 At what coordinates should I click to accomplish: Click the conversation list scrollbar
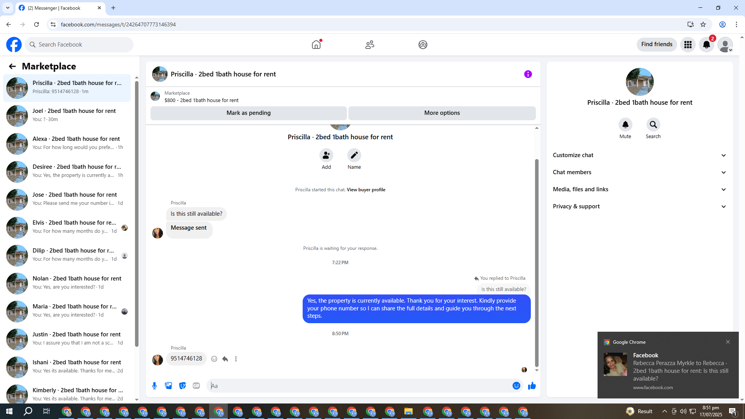click(x=137, y=213)
